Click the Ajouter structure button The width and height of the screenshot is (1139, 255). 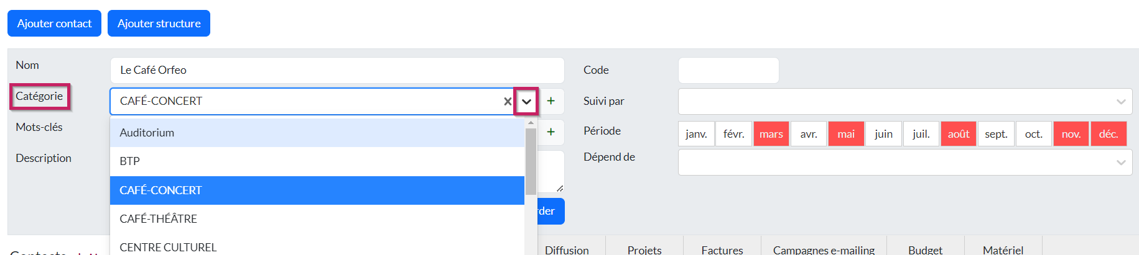pyautogui.click(x=159, y=24)
